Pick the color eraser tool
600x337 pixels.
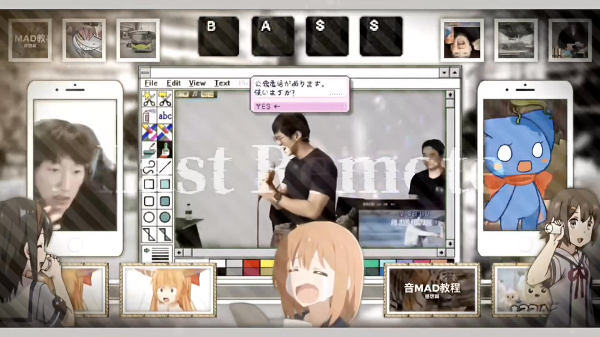click(x=149, y=132)
